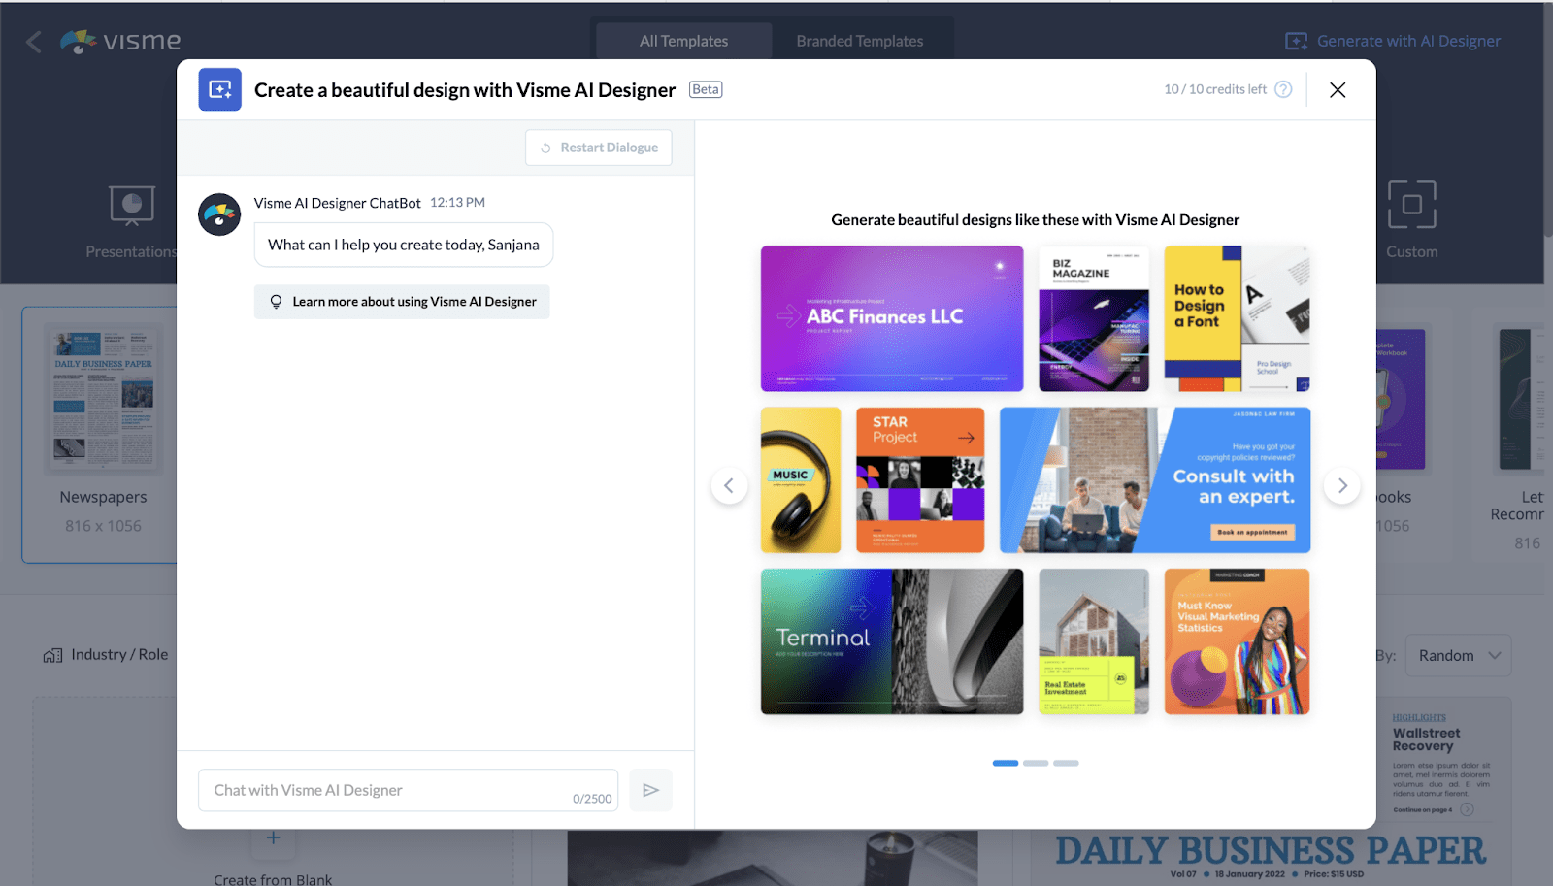Click the Industry / Role filter icon

50,654
